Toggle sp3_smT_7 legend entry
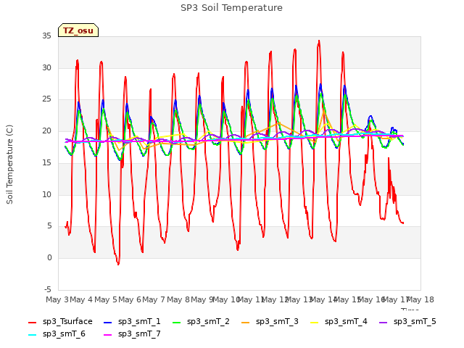The width and height of the screenshot is (464, 348). [x=132, y=334]
